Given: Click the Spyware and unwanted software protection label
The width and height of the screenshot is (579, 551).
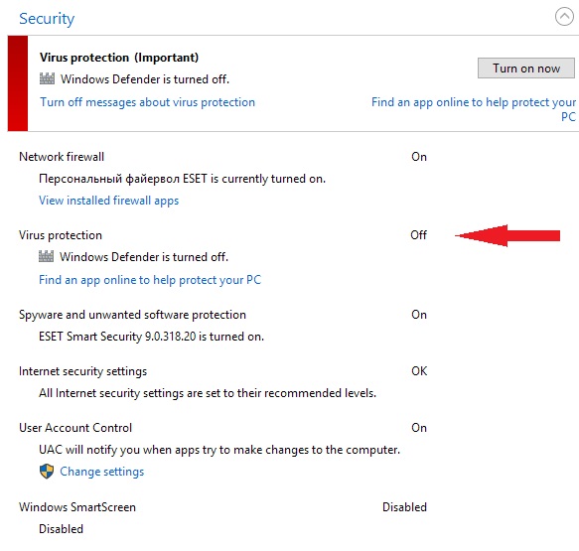Looking at the screenshot, I should coord(132,315).
